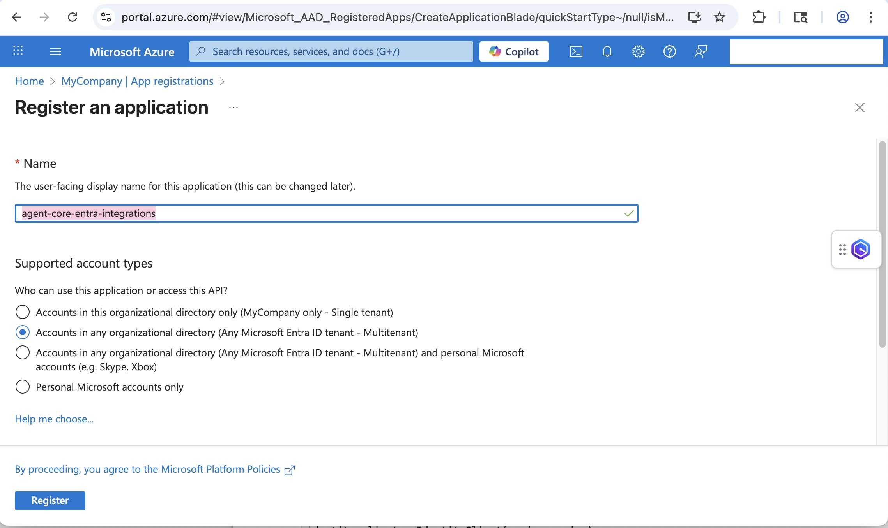Go to MyCompany App registrations breadcrumb
This screenshot has height=528, width=888.
(137, 81)
